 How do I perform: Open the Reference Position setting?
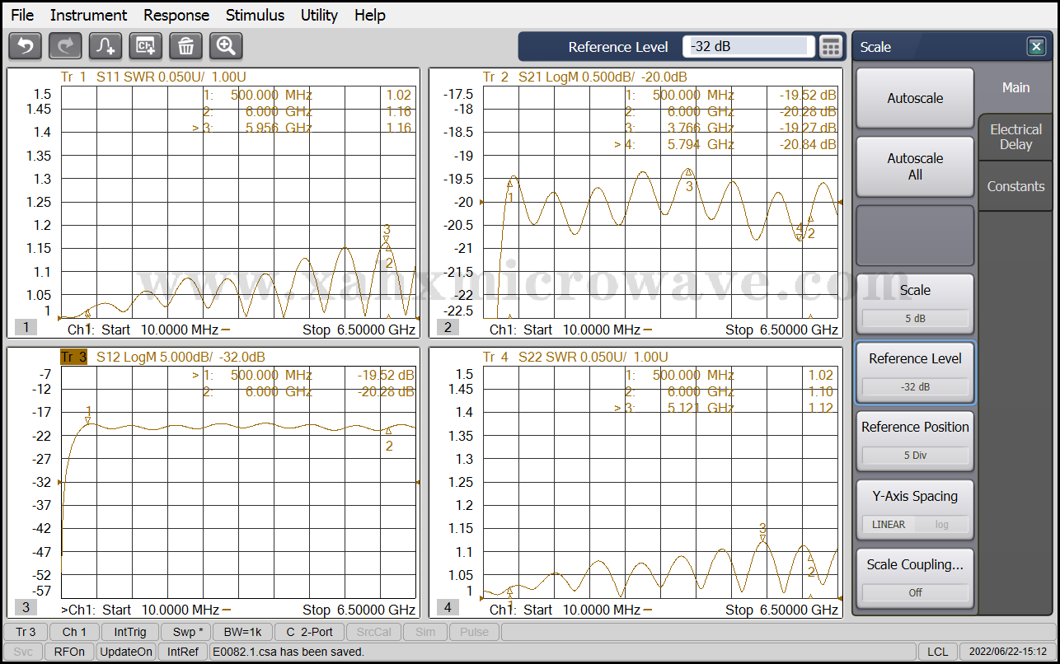[915, 441]
